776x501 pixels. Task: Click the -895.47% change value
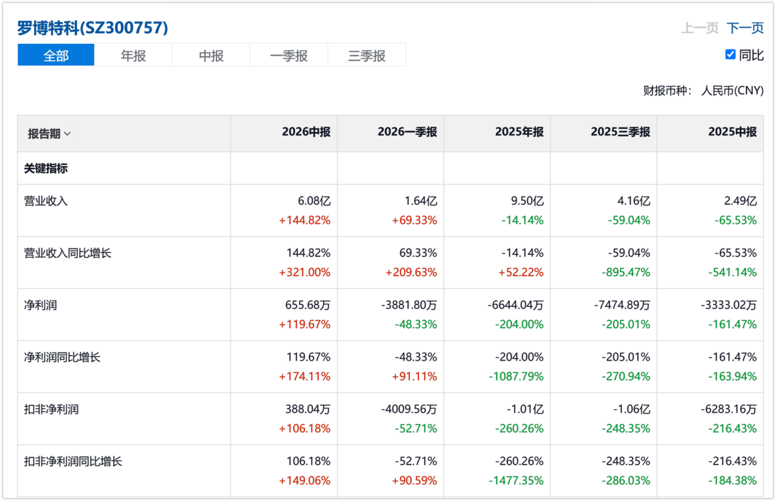[626, 272]
